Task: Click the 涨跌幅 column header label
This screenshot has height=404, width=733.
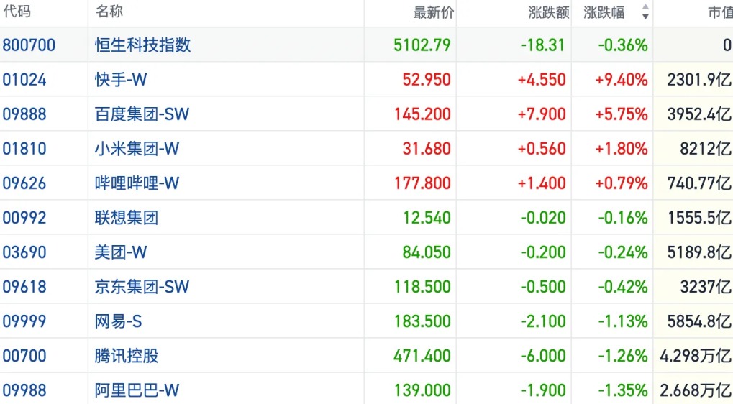Action: (604, 12)
